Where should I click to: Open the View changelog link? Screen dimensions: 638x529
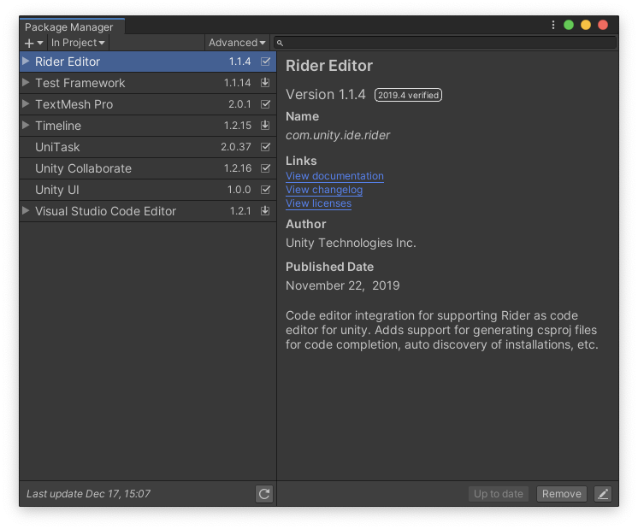tap(324, 190)
